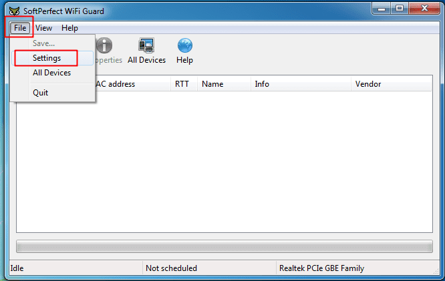Open the File menu
Image resolution: width=445 pixels, height=281 pixels.
point(20,28)
